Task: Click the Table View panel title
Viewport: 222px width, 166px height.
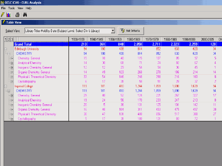Action: click(x=14, y=23)
